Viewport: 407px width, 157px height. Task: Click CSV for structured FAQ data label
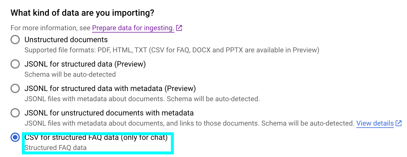(x=96, y=138)
